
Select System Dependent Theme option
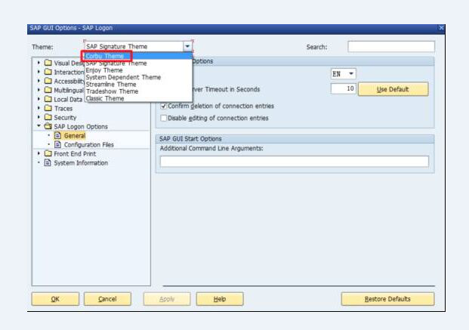point(138,77)
